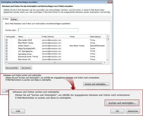This screenshot has width=143, height=116.
Task: Confirm with OK in the callout
Action: coord(117,111)
